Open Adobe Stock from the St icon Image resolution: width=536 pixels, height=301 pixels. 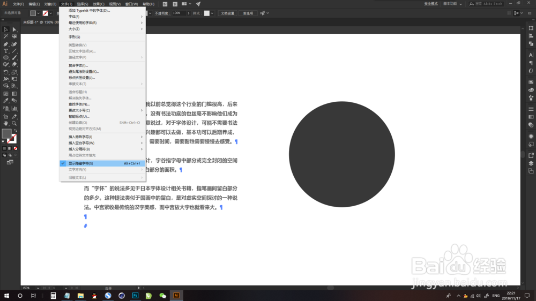pos(175,4)
